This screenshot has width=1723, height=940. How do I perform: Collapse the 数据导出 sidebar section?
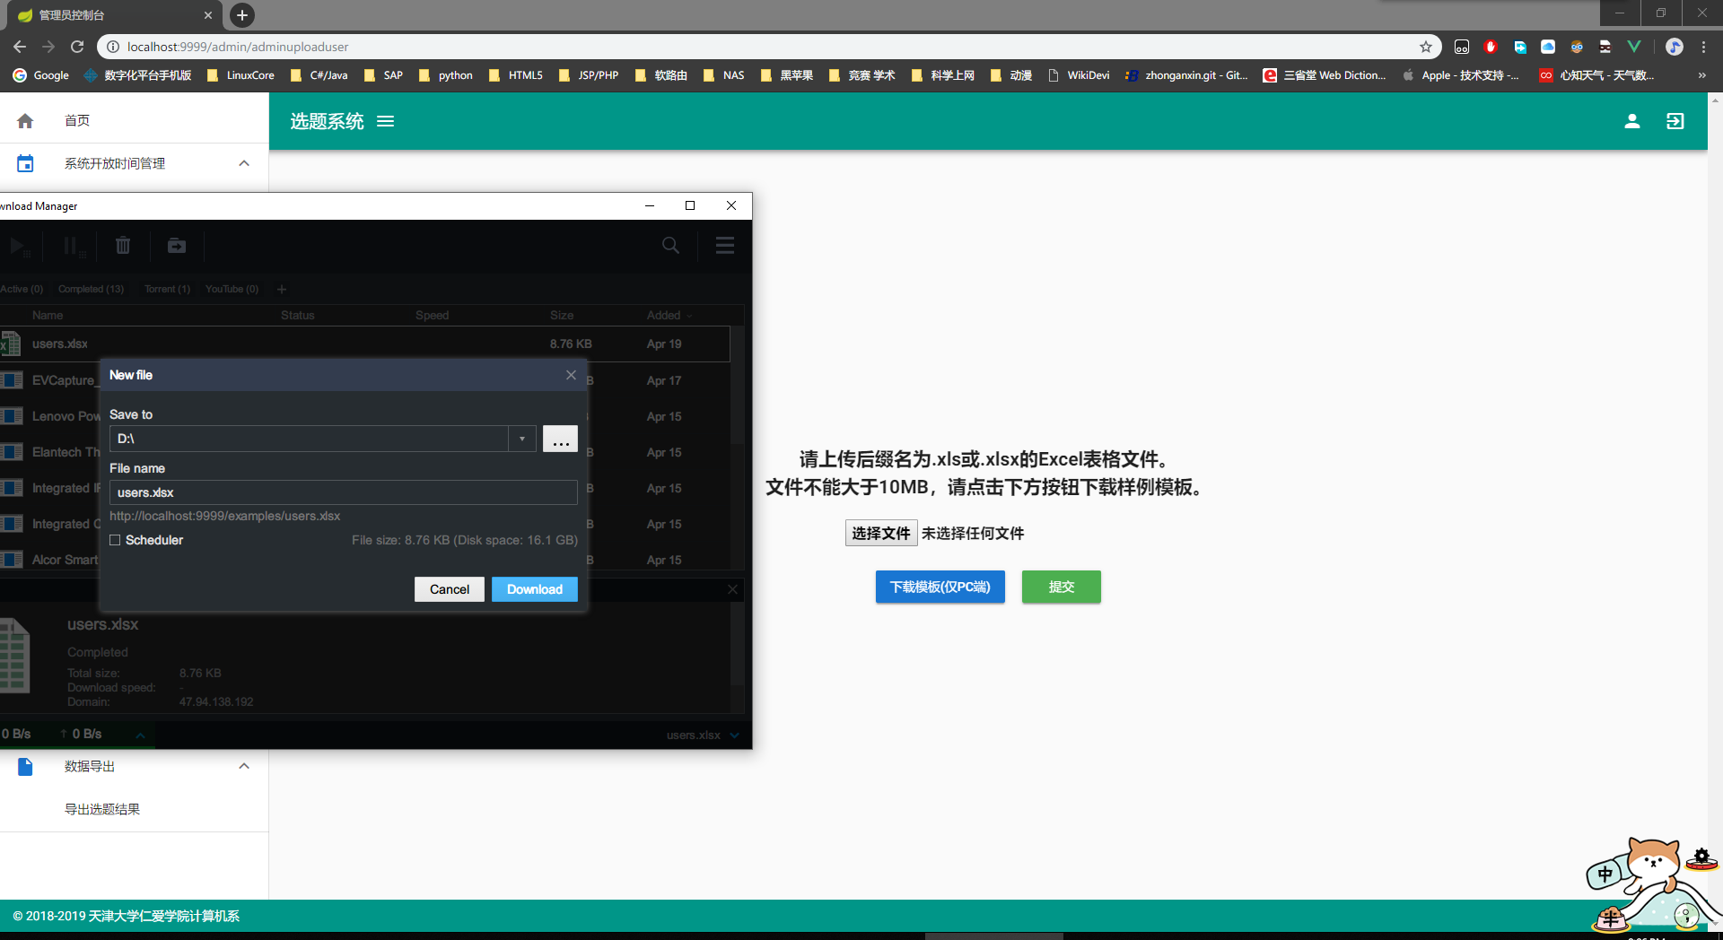244,766
